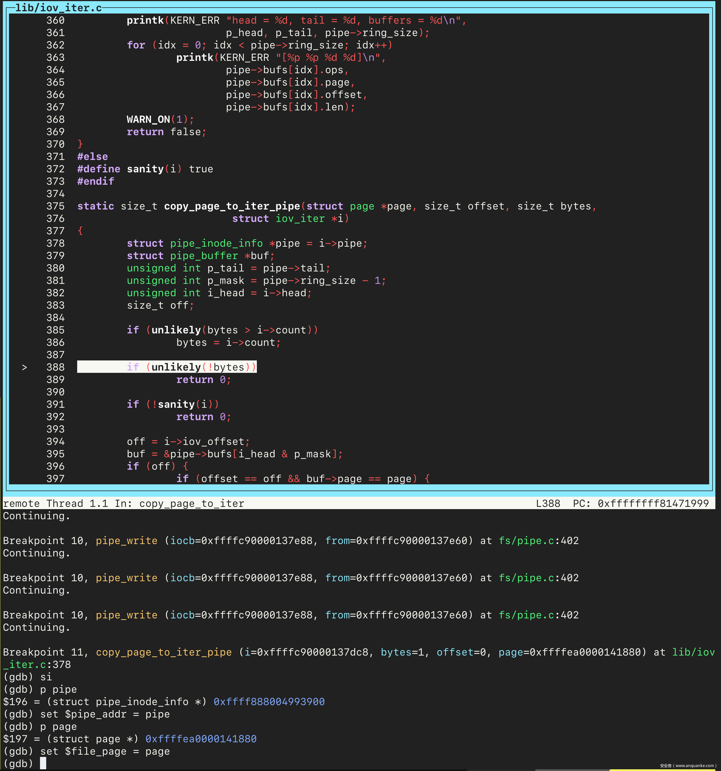Click line number 375 in the gutter
The image size is (721, 771).
coord(55,206)
